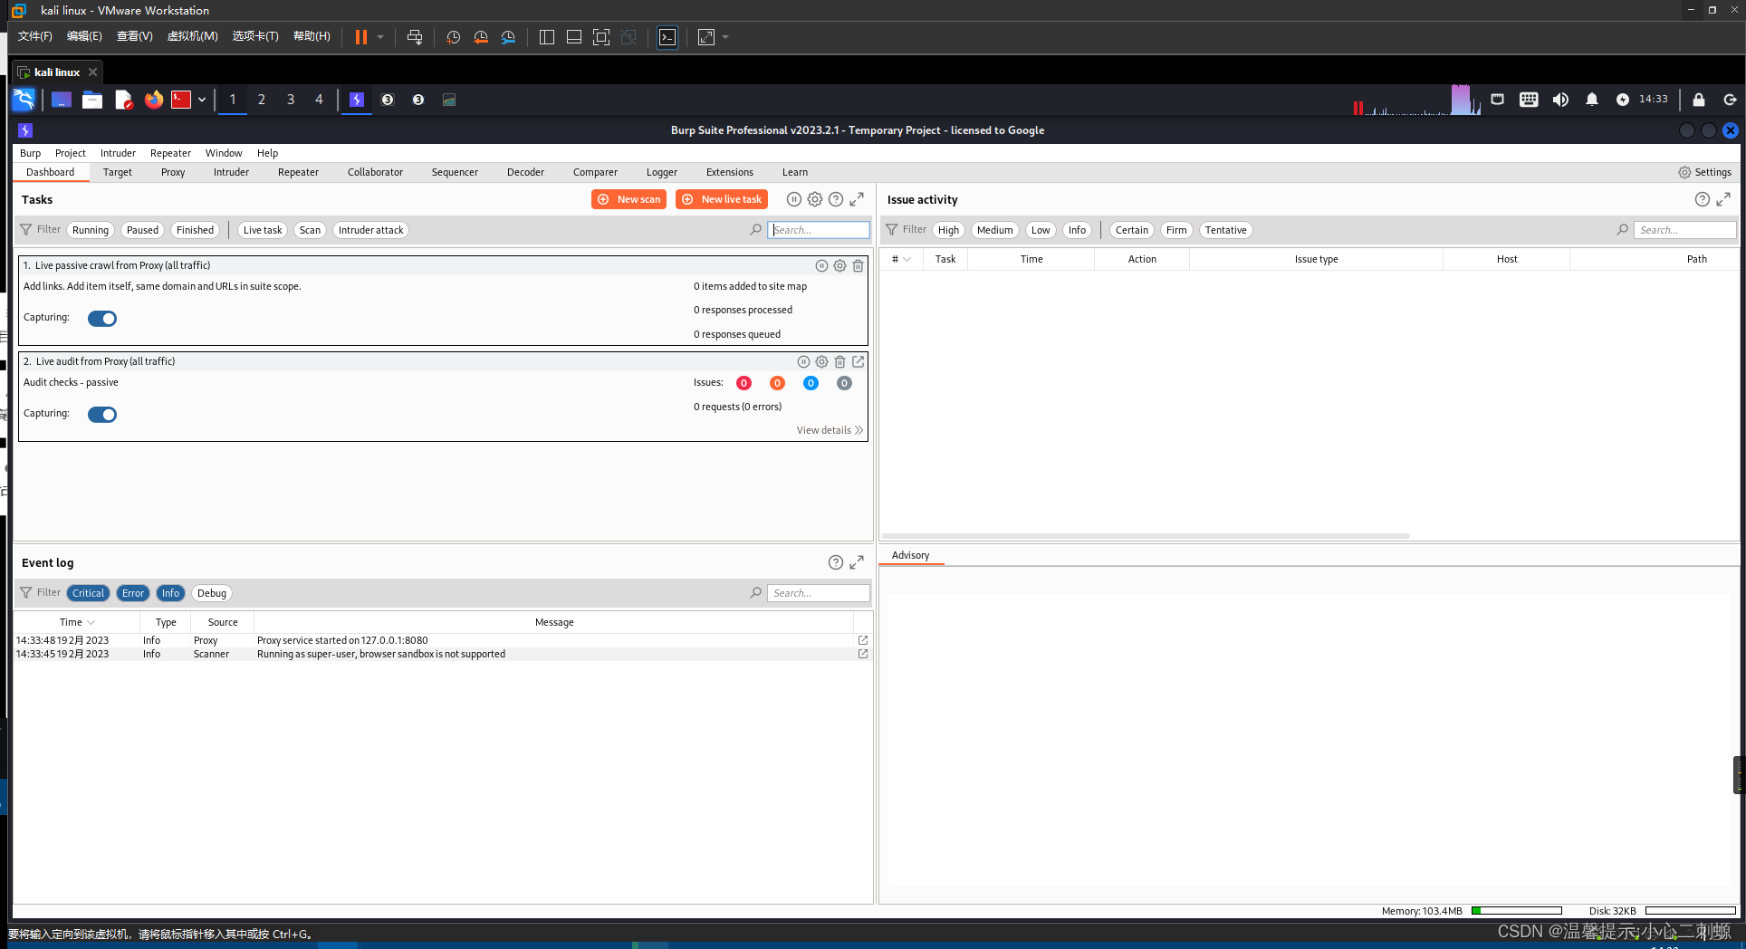Enter VMware full screen mode icon
Image resolution: width=1746 pixels, height=949 pixels.
601,37
